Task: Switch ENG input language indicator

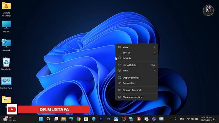Action: tap(182, 119)
